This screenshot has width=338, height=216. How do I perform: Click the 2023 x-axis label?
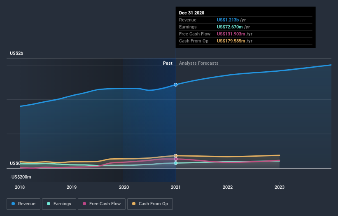tap(280, 187)
